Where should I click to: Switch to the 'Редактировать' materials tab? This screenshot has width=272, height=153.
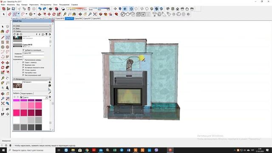27,93
